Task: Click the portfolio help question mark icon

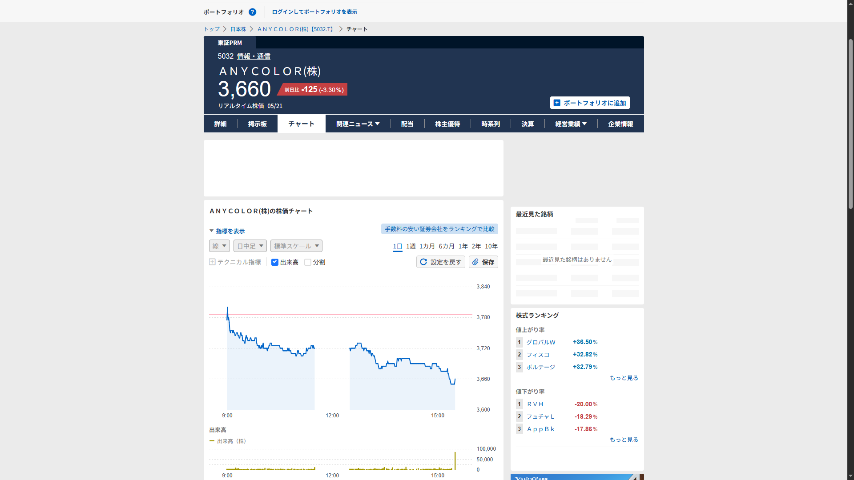Action: [x=252, y=12]
